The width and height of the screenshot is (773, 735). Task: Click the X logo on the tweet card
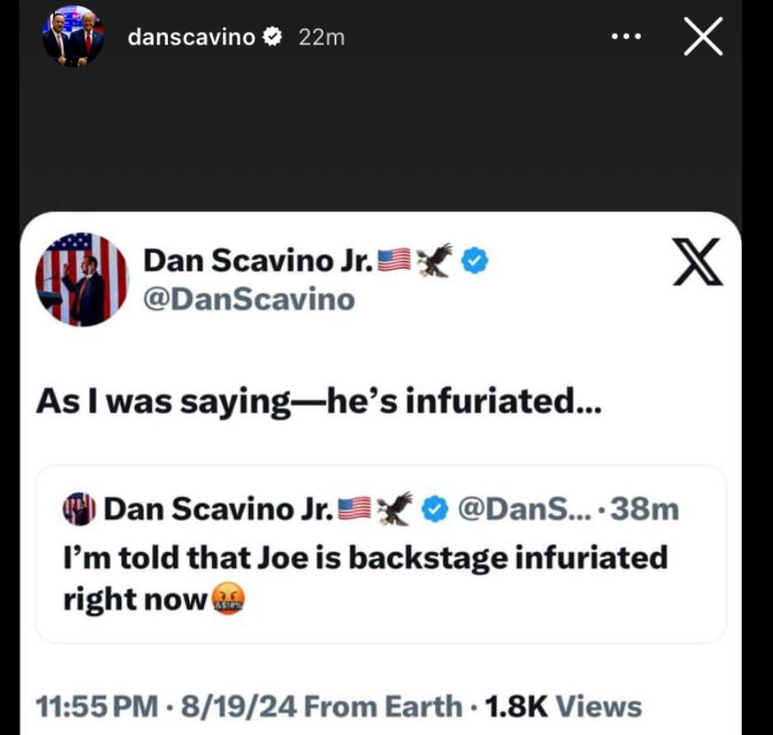pos(698,263)
